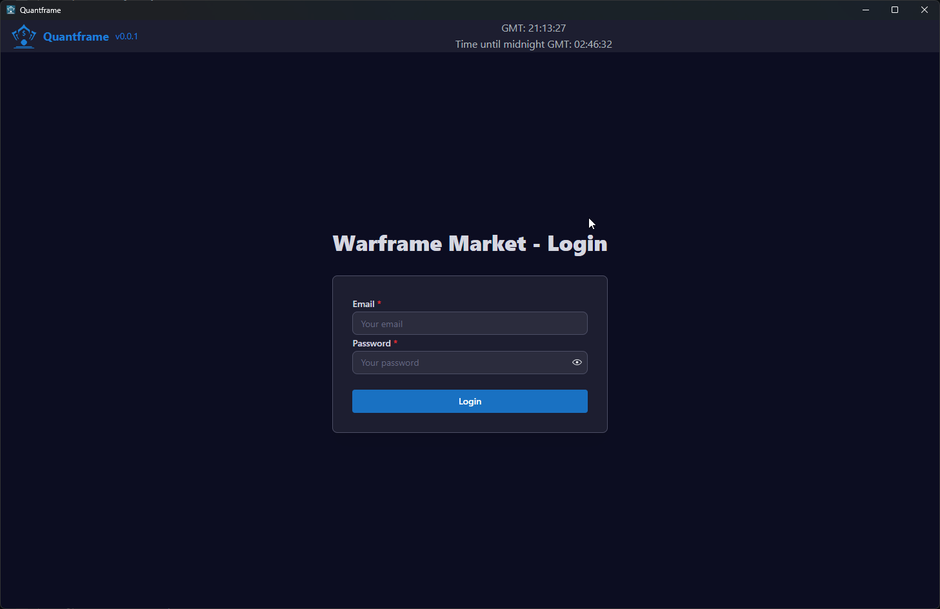Maximize the Quantframe window
Viewport: 940px width, 609px height.
tap(895, 10)
